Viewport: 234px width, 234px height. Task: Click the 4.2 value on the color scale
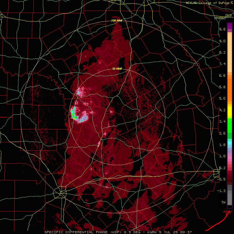[222, 110]
